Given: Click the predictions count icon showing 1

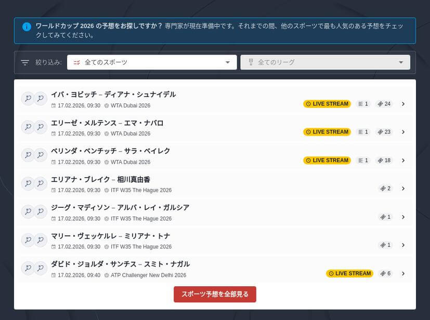Looking at the screenshot, I should click(362, 103).
